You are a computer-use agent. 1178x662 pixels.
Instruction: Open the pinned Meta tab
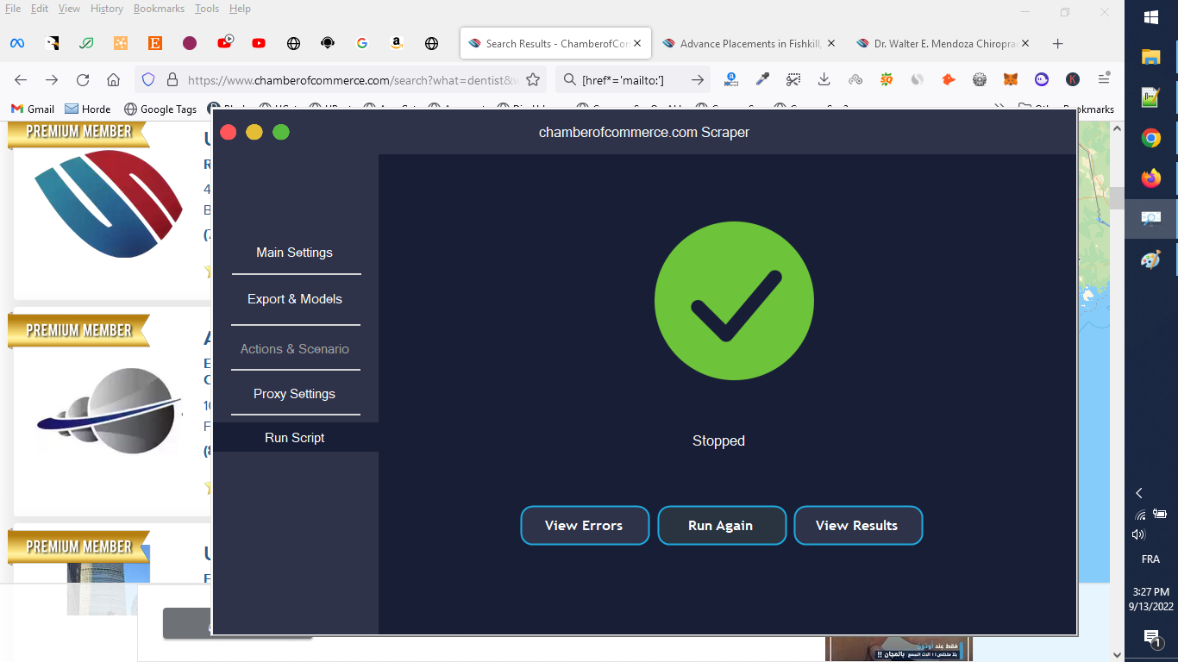(x=16, y=43)
